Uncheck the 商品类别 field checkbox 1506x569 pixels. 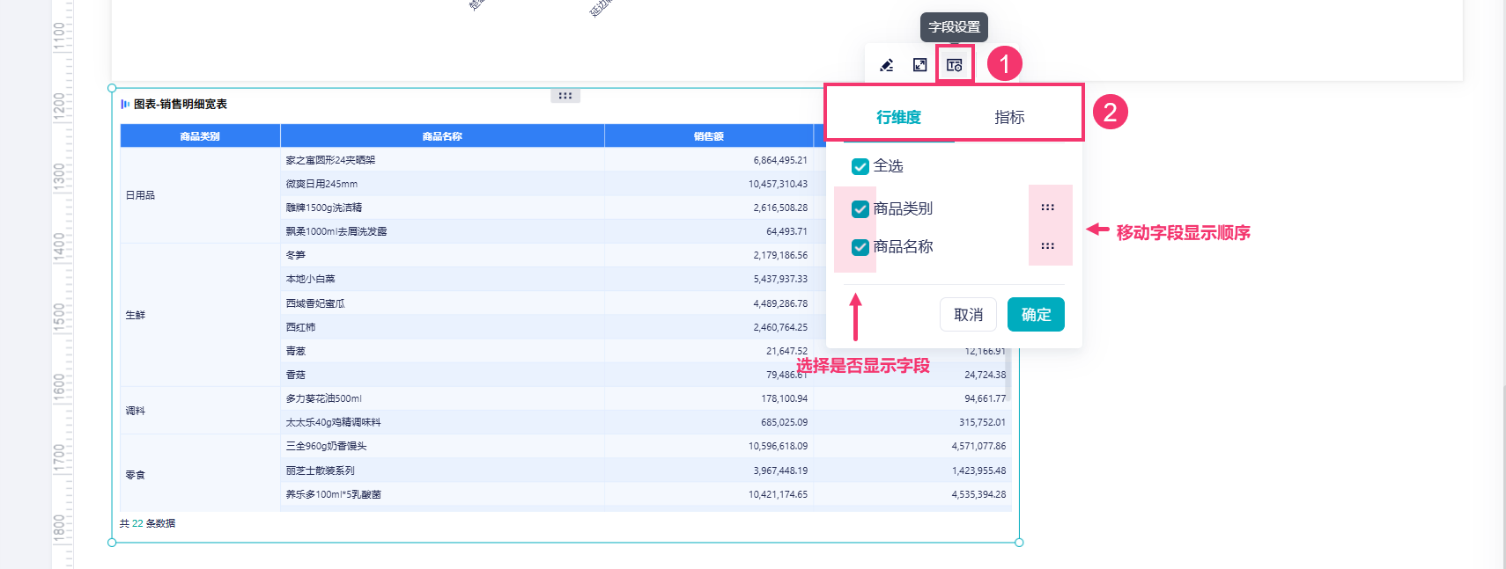point(860,209)
